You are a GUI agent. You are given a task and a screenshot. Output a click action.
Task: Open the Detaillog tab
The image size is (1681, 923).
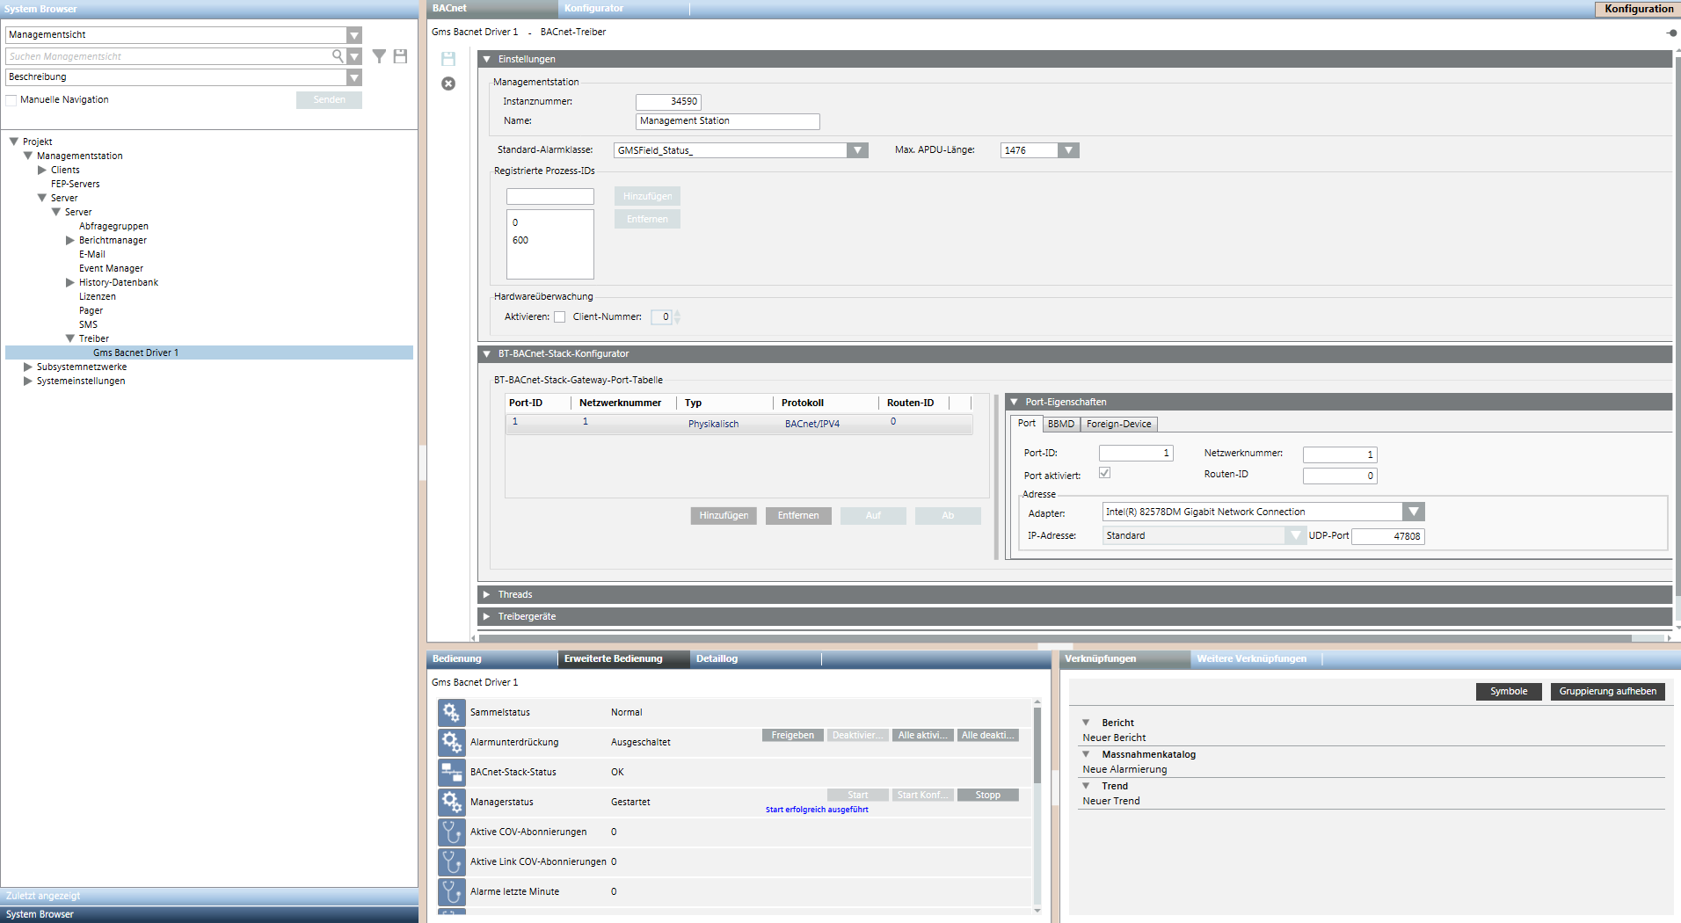[x=717, y=658]
